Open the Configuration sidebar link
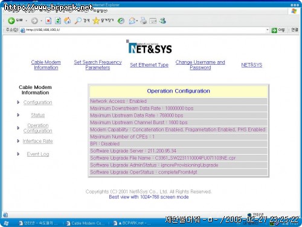Viewport: 302px width, 227px height. (38, 102)
